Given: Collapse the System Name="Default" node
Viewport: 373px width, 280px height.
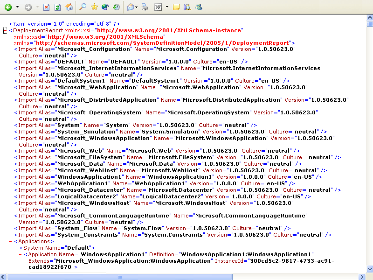Looking at the screenshot, I should tap(15, 248).
